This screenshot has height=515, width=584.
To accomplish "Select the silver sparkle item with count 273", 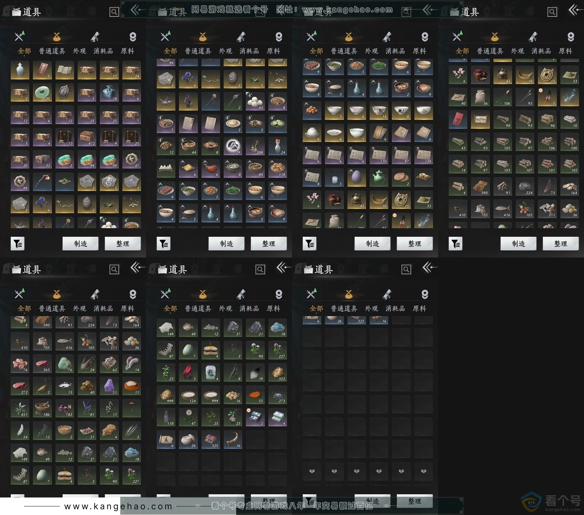I will [277, 395].
